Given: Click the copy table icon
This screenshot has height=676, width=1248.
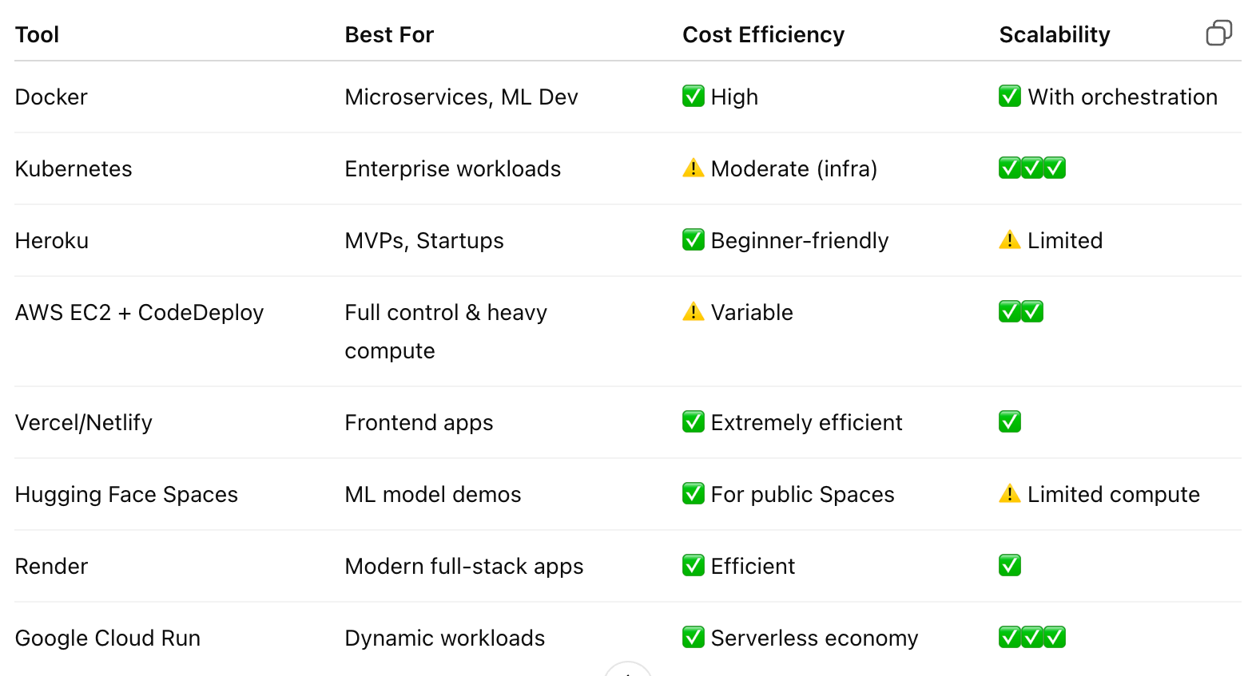Looking at the screenshot, I should pyautogui.click(x=1218, y=34).
